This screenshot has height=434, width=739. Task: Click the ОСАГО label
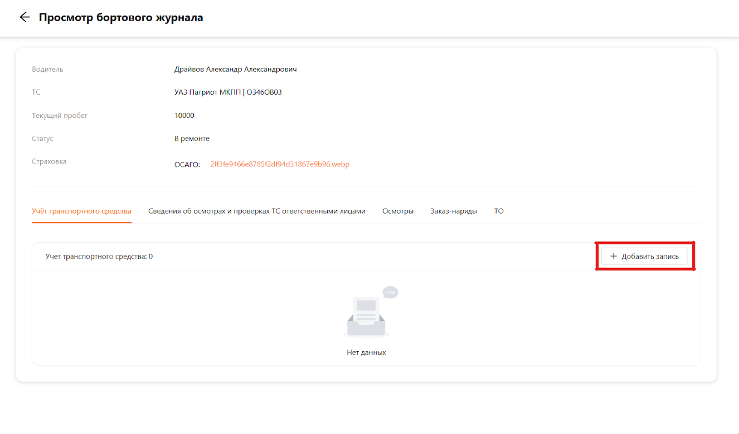[187, 165]
